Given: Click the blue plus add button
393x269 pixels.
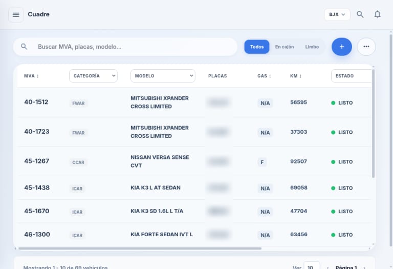Looking at the screenshot, I should (342, 47).
